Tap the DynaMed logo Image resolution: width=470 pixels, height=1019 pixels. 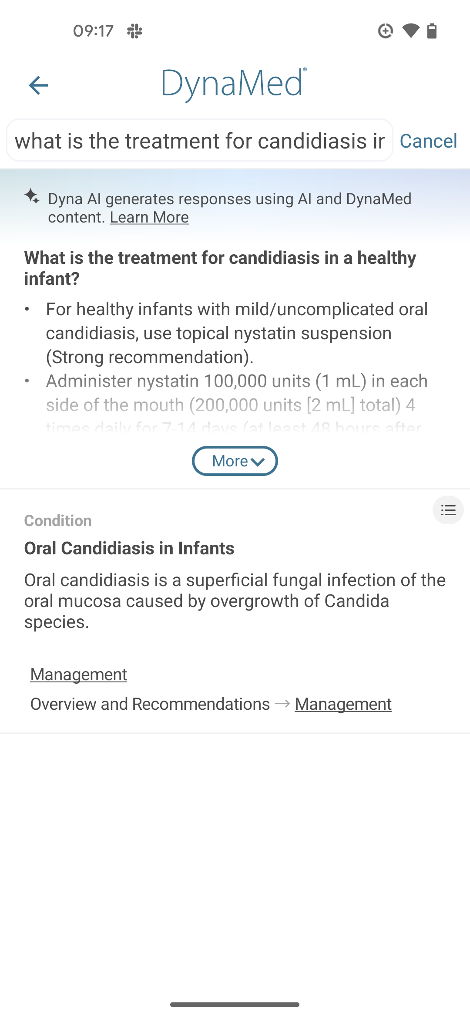(234, 84)
